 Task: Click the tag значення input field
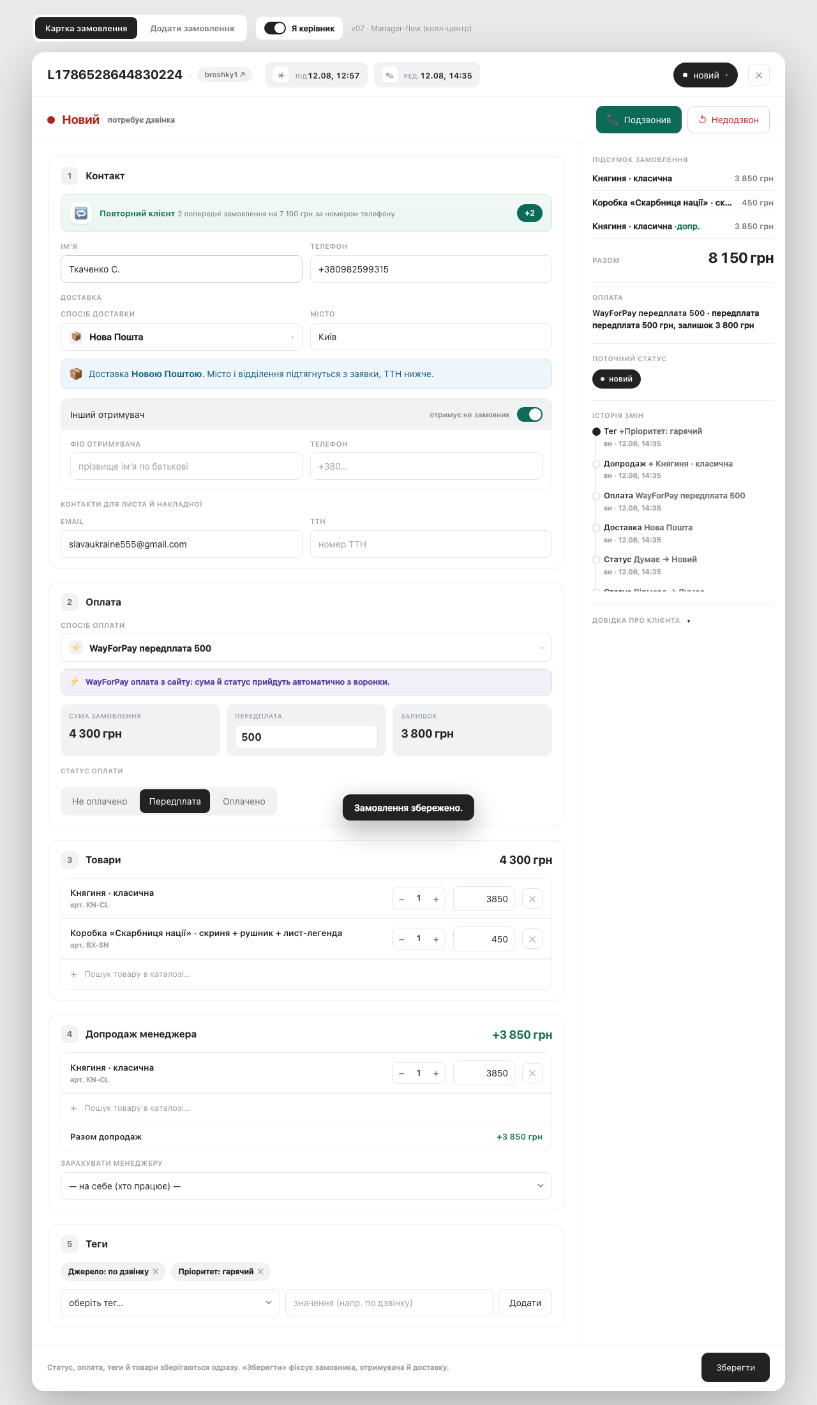pos(389,1303)
